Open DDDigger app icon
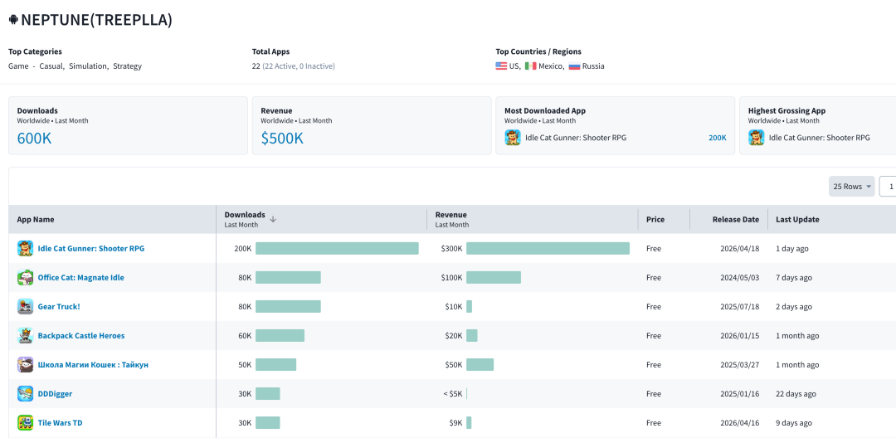Viewport: 896px width, 438px height. (25, 393)
